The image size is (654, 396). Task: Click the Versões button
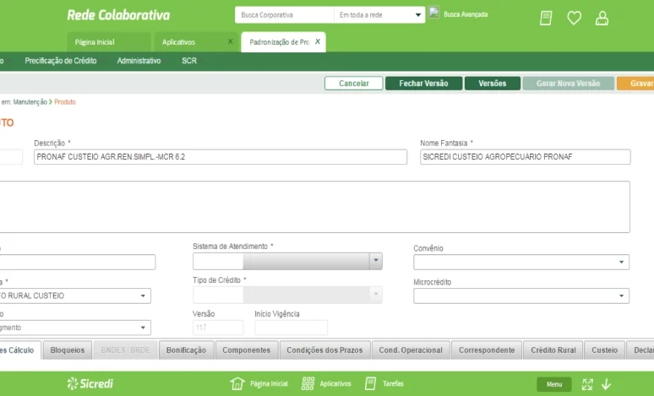pos(493,84)
